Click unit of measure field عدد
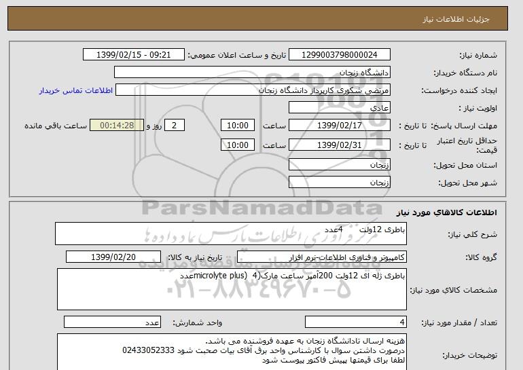The width and height of the screenshot is (523, 370). pyautogui.click(x=112, y=322)
